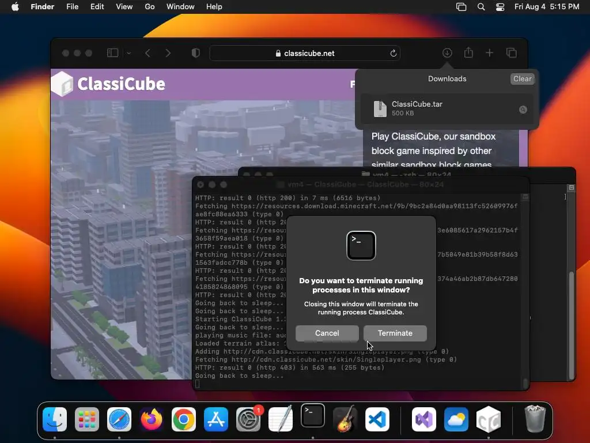590x443 pixels.
Task: Click the ClassiCube logo on the webpage
Action: [109, 84]
